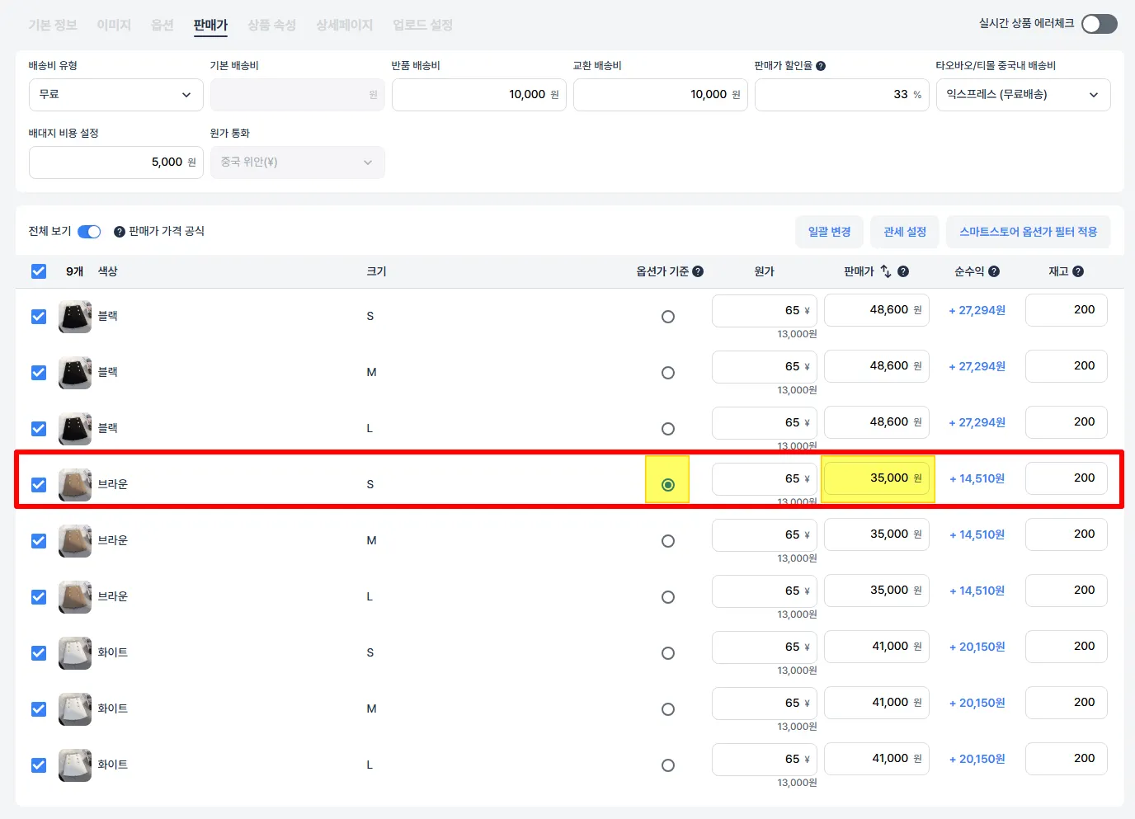This screenshot has height=819, width=1135.
Task: Uncheck the 블랙 S row checkbox
Action: pos(39,317)
